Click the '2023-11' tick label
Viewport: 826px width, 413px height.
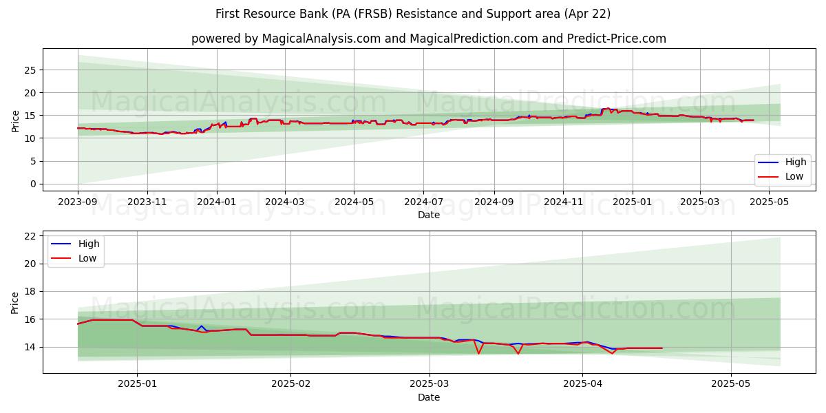[x=147, y=202]
